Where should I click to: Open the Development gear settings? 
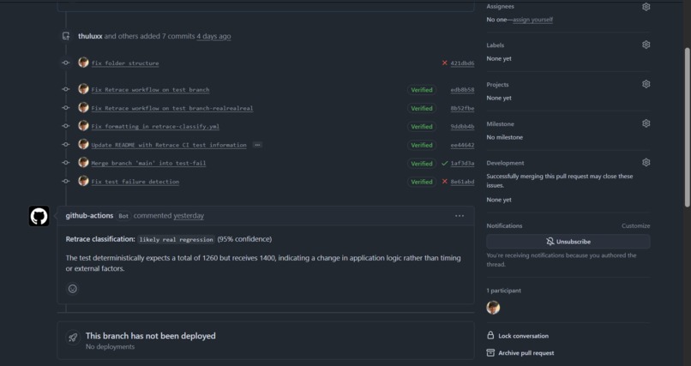click(x=646, y=162)
